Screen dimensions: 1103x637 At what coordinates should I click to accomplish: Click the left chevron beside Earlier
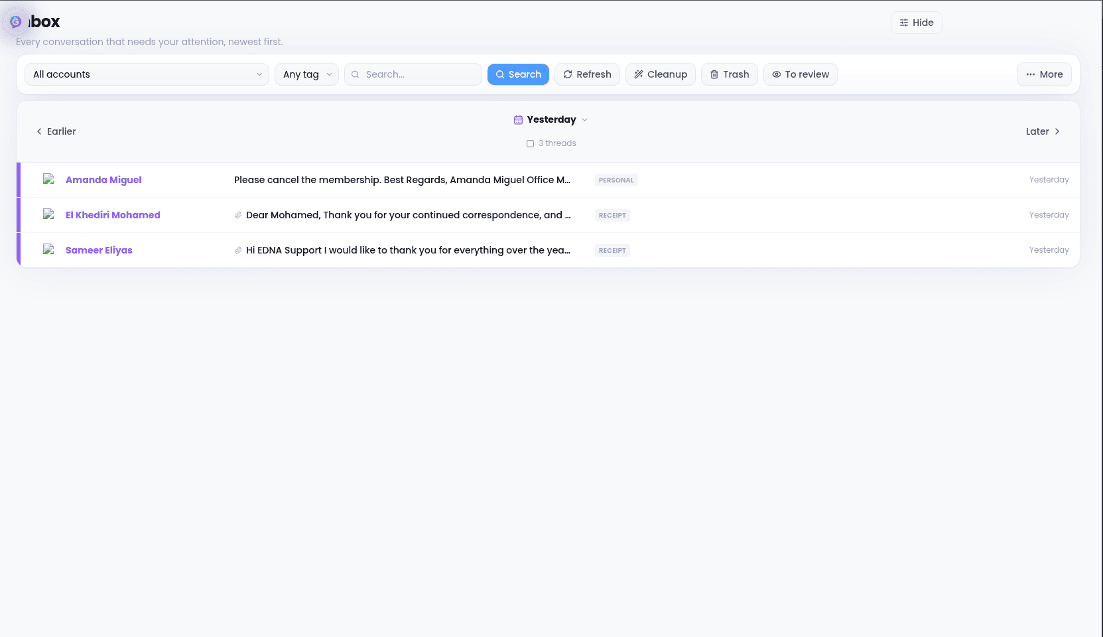coord(39,131)
